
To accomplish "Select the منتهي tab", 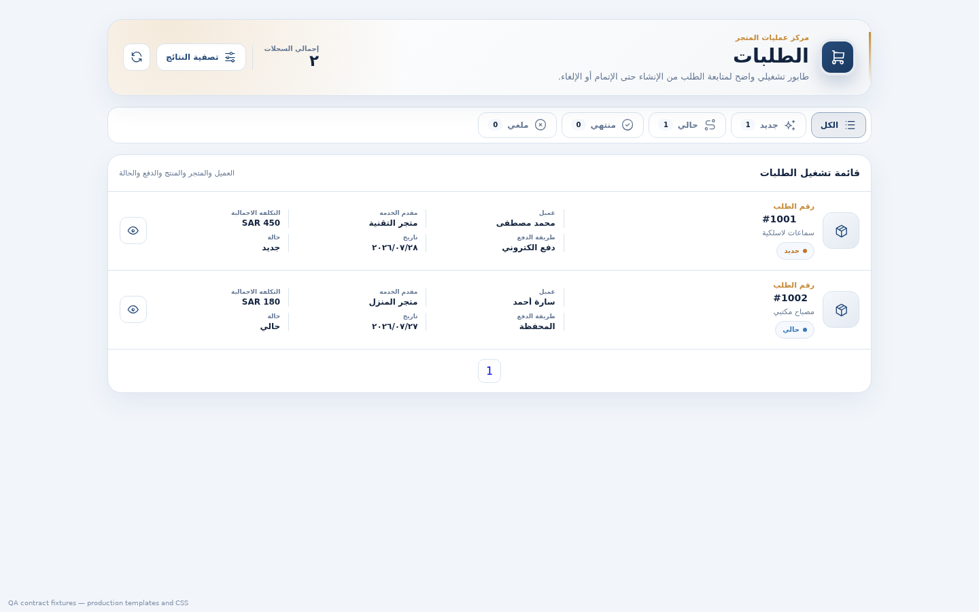I will pyautogui.click(x=602, y=125).
